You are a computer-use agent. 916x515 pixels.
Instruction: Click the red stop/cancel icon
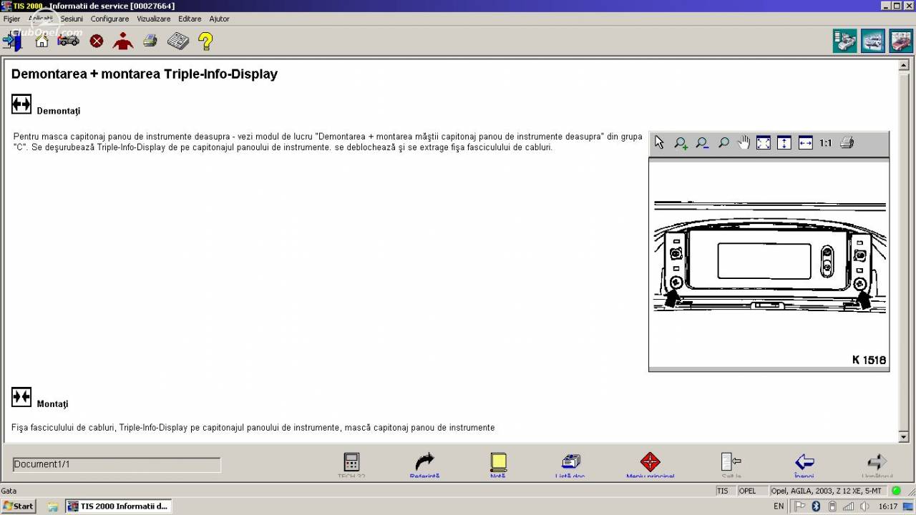click(x=97, y=41)
